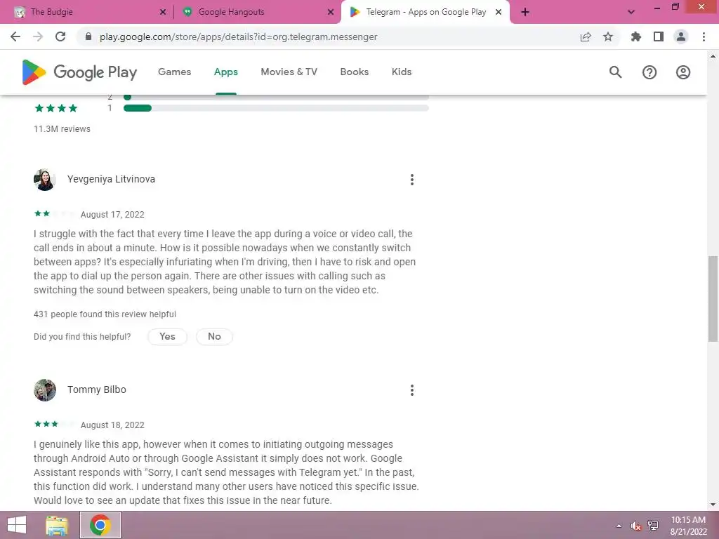Click the Yevgeniya Litvinova reviewer name
Screen dimensions: 719x539
(x=111, y=179)
